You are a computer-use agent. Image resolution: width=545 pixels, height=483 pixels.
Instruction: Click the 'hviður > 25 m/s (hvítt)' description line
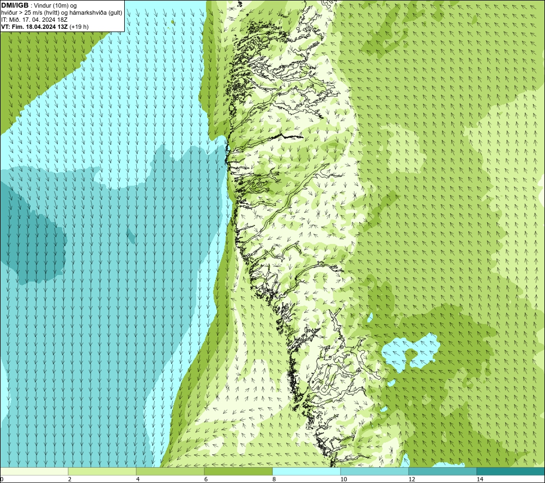[62, 13]
